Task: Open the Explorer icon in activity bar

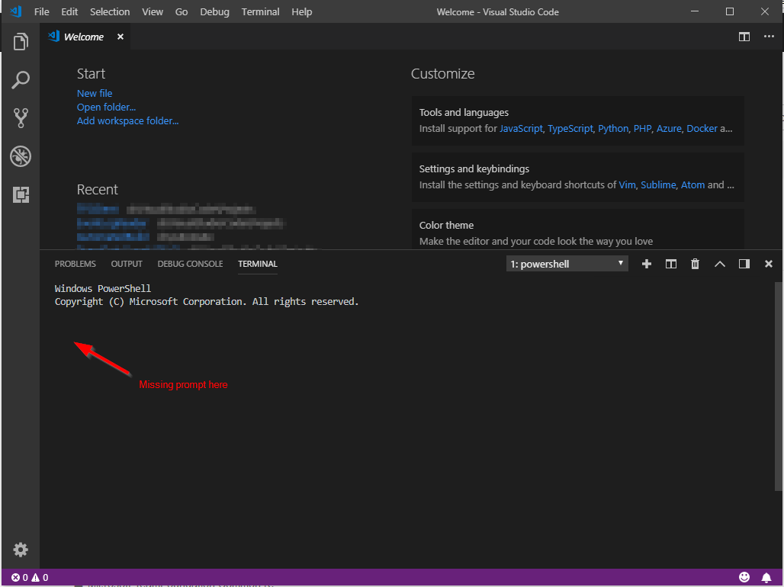Action: [x=20, y=41]
